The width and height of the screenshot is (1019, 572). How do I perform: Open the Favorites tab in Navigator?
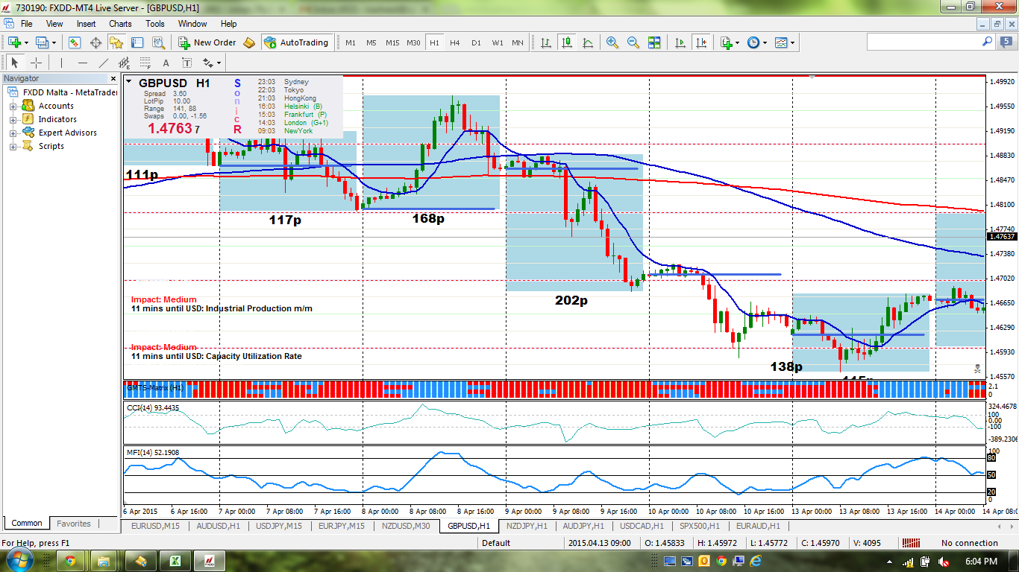click(74, 524)
